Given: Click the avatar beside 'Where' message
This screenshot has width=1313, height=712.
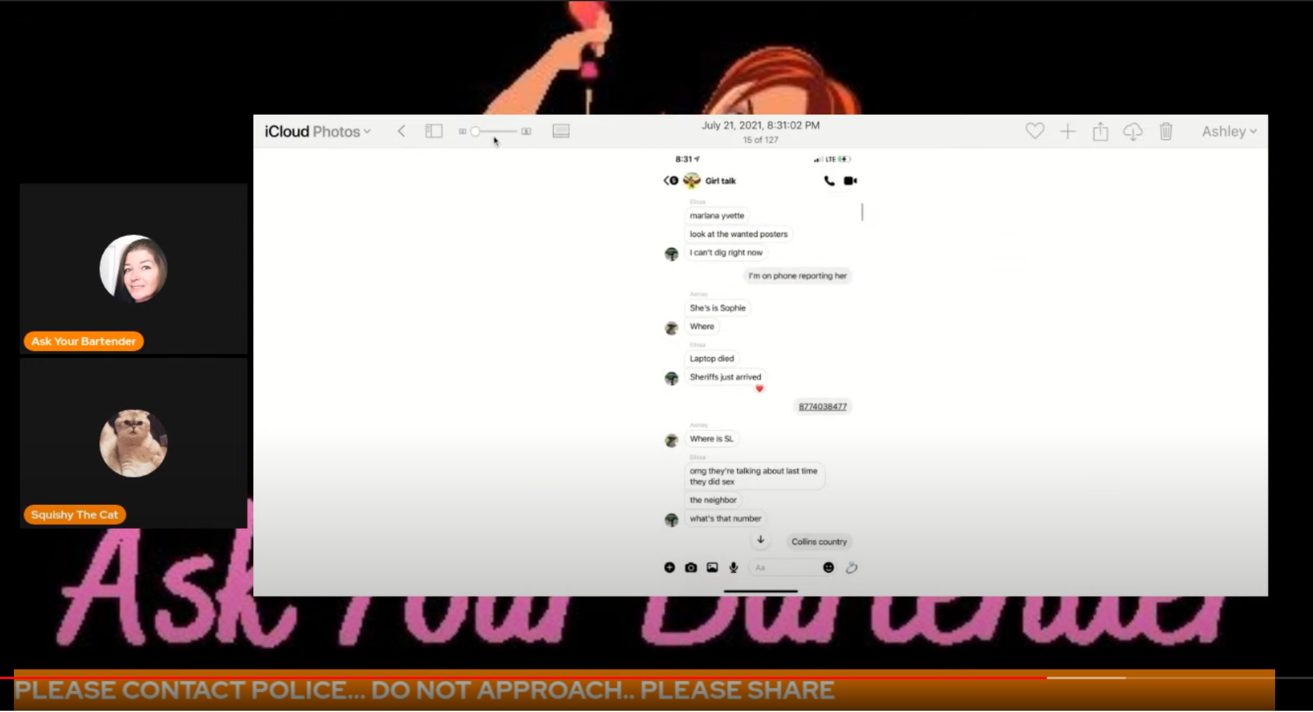Looking at the screenshot, I should click(x=672, y=328).
